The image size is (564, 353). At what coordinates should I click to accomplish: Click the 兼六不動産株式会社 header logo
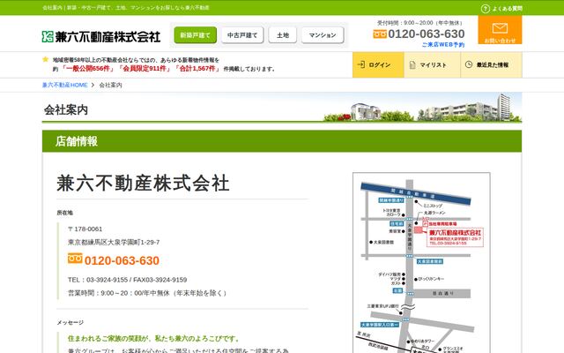click(x=101, y=36)
